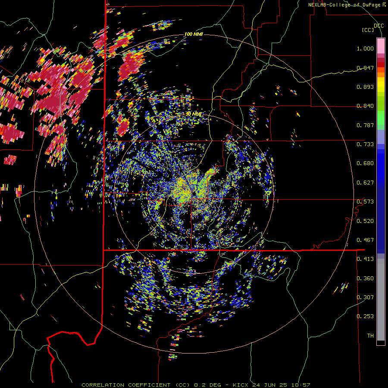Click the 0.413 scale label
The height and width of the screenshot is (388, 388).
(x=365, y=259)
